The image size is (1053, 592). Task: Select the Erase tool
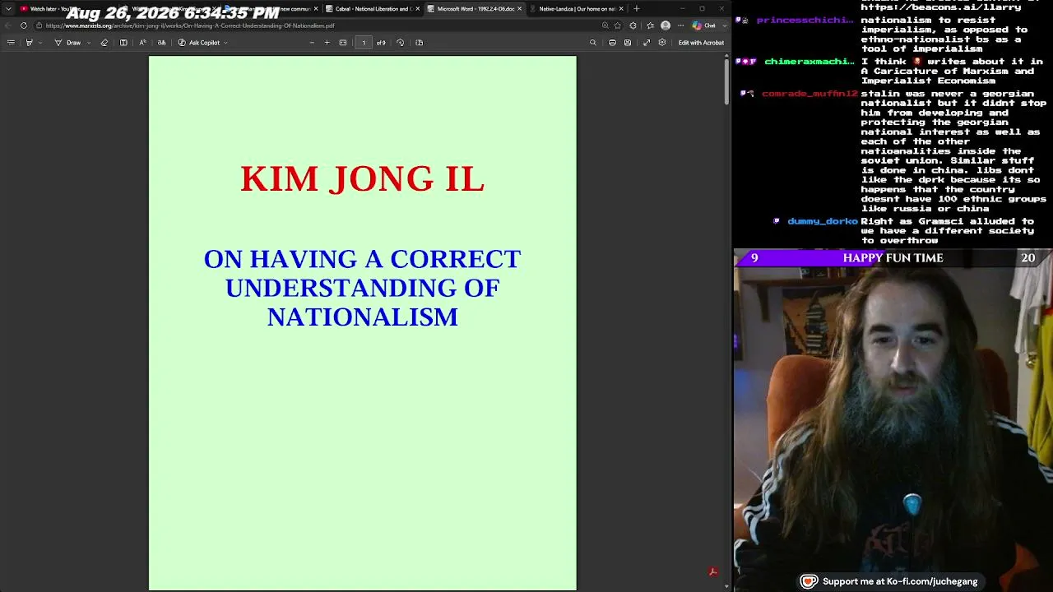pyautogui.click(x=104, y=43)
